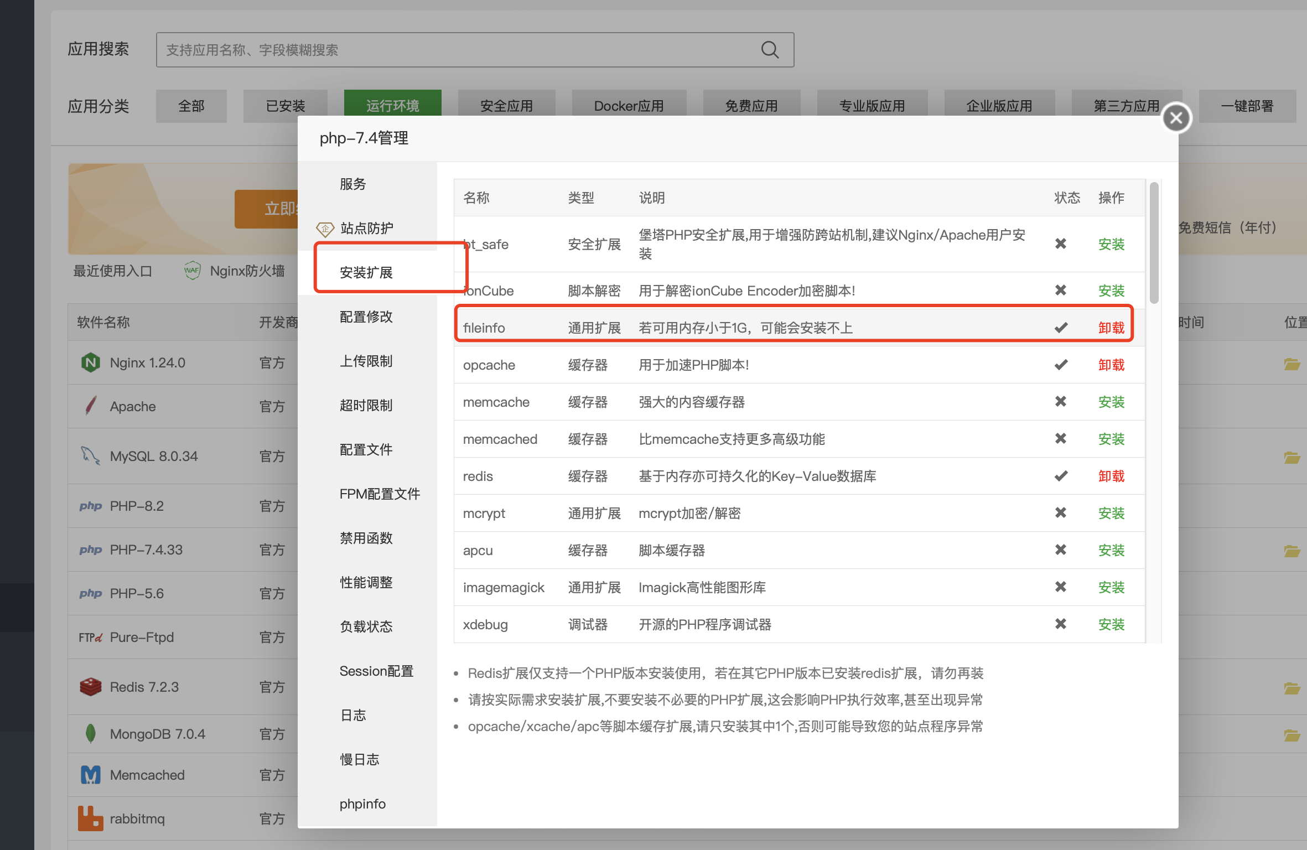
Task: Click the PHP-8.2 php icon
Action: coord(90,506)
